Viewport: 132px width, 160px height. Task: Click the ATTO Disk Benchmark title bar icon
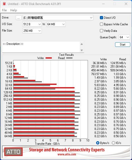[4, 4]
